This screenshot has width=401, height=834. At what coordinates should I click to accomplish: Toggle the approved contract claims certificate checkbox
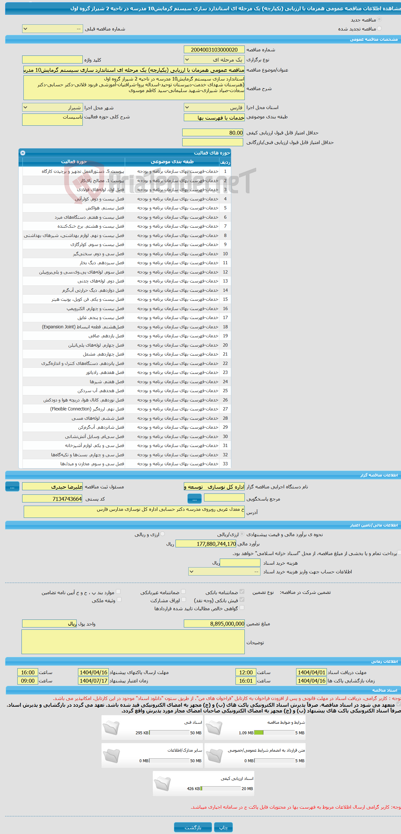[x=242, y=608]
